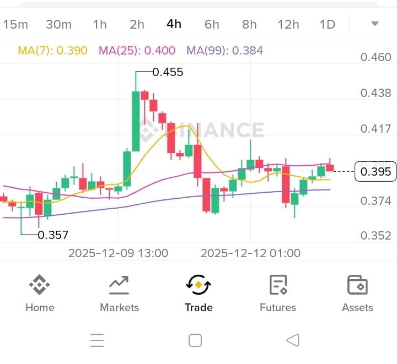The height and width of the screenshot is (364, 397).
Task: Open the Markets chart icon
Action: [x=119, y=285]
